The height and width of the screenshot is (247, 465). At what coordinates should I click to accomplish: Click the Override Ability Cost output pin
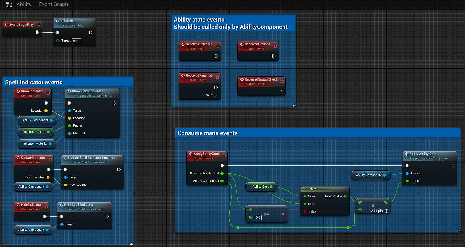[x=222, y=173]
